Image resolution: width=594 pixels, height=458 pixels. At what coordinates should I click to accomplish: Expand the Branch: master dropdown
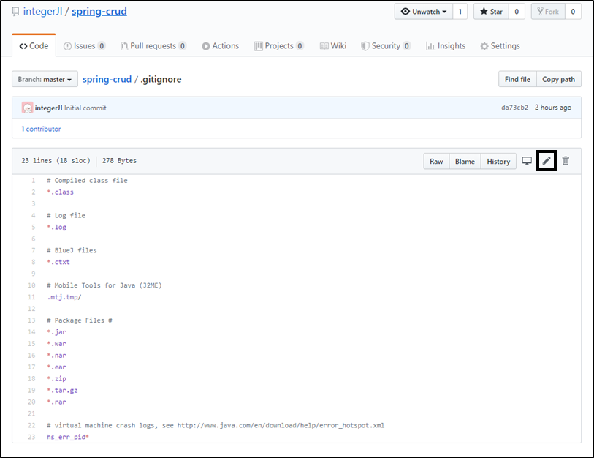point(45,79)
